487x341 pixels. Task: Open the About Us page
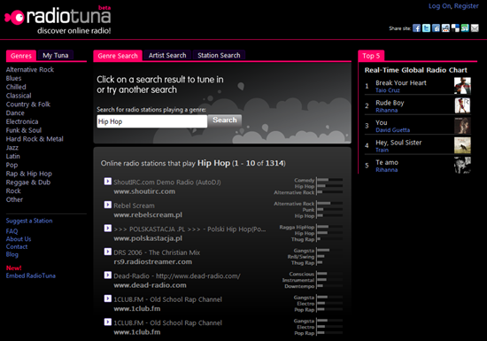coord(19,239)
